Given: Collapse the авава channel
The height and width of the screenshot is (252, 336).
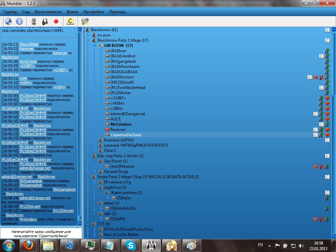Looking at the screenshot, I should [x=94, y=203].
